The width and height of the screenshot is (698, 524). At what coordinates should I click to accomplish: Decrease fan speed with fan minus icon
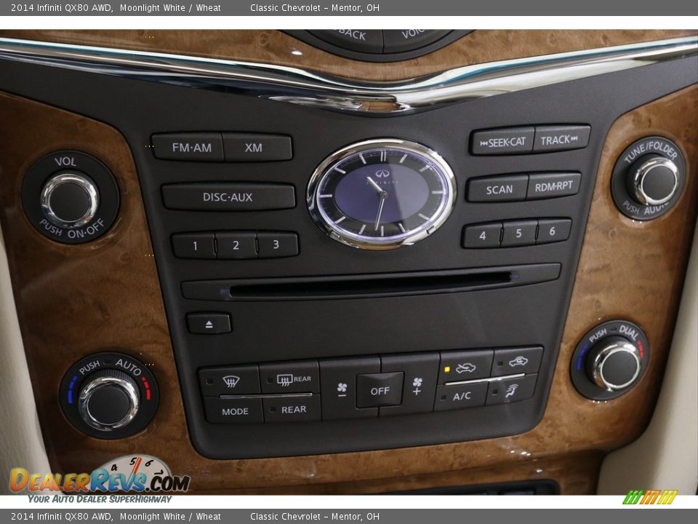[x=340, y=389]
